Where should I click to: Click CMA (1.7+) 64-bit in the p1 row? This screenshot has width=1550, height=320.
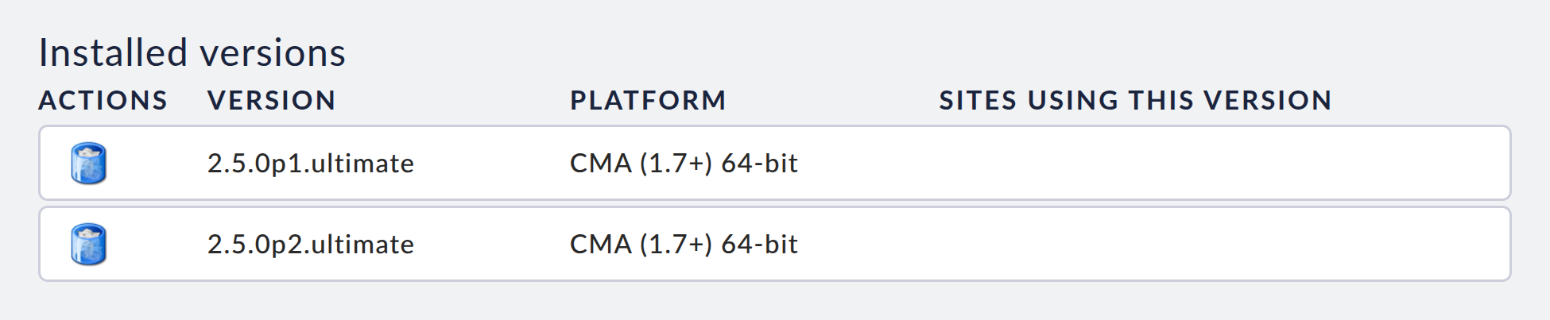coord(684,164)
